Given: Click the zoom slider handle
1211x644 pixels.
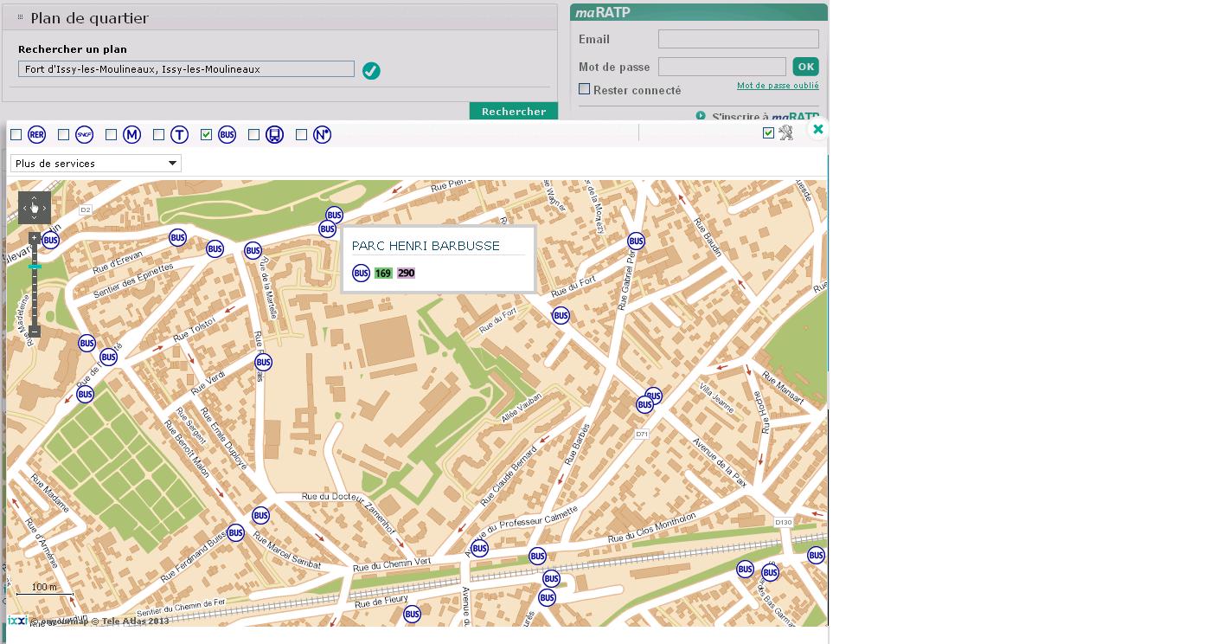Looking at the screenshot, I should tap(35, 267).
